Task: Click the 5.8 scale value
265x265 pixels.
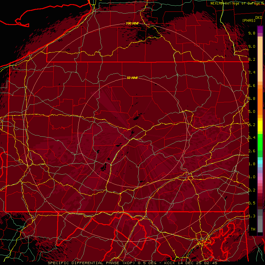Action: tap(252, 99)
